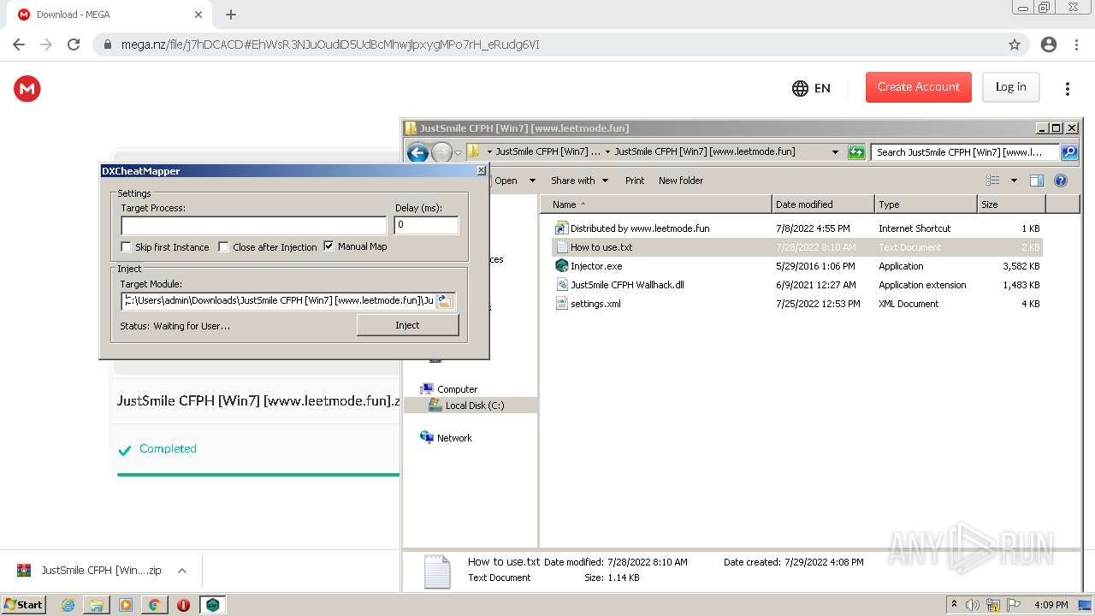Click the Target Process input field
Image resolution: width=1095 pixels, height=616 pixels.
[x=254, y=226]
